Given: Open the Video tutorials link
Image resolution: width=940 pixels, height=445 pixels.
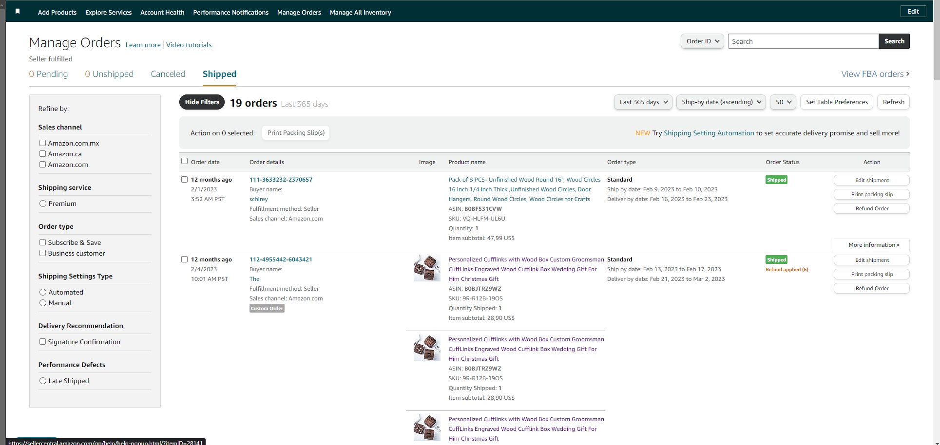Looking at the screenshot, I should pos(189,45).
